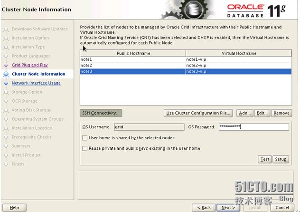Go Back to previous installer step

(x=204, y=208)
